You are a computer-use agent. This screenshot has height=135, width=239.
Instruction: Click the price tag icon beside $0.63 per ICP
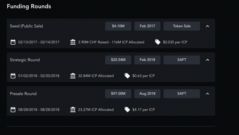[127, 76]
